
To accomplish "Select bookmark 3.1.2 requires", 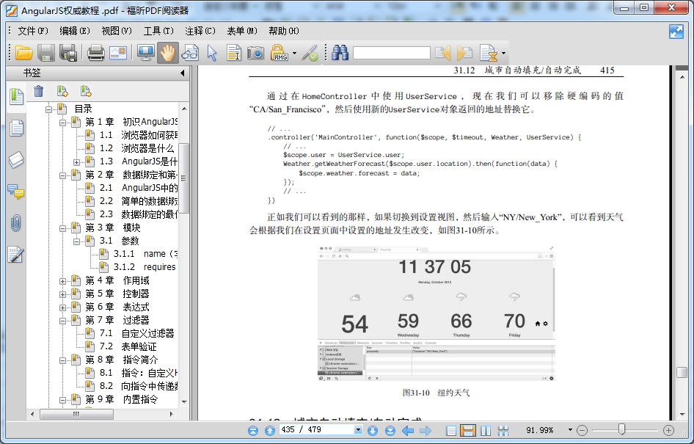I will point(145,267).
